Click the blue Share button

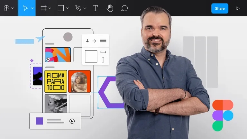[x=220, y=8]
